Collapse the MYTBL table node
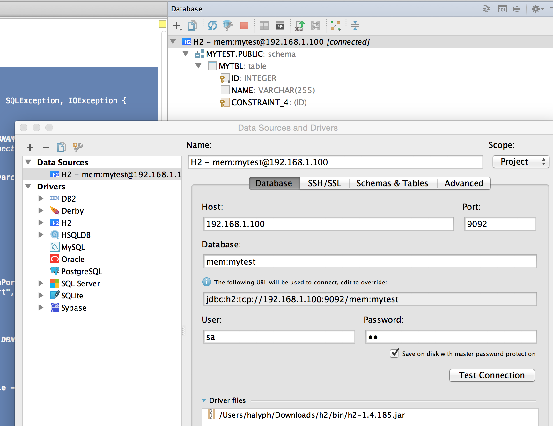This screenshot has height=426, width=553. [x=198, y=66]
